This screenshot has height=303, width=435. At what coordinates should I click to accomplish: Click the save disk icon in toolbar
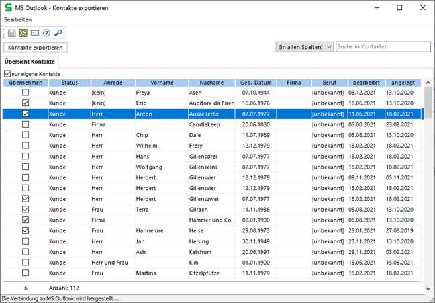pyautogui.click(x=12, y=32)
